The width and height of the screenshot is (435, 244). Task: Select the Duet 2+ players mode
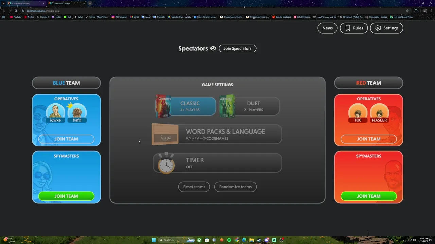click(249, 106)
